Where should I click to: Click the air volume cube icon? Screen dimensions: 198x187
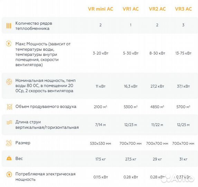9,107
